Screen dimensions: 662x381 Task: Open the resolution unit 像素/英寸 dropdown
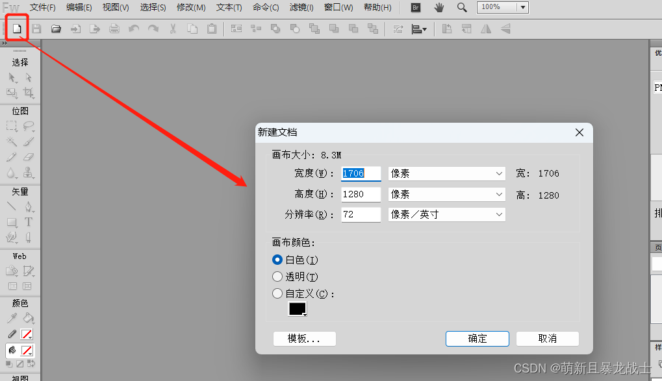click(x=447, y=214)
